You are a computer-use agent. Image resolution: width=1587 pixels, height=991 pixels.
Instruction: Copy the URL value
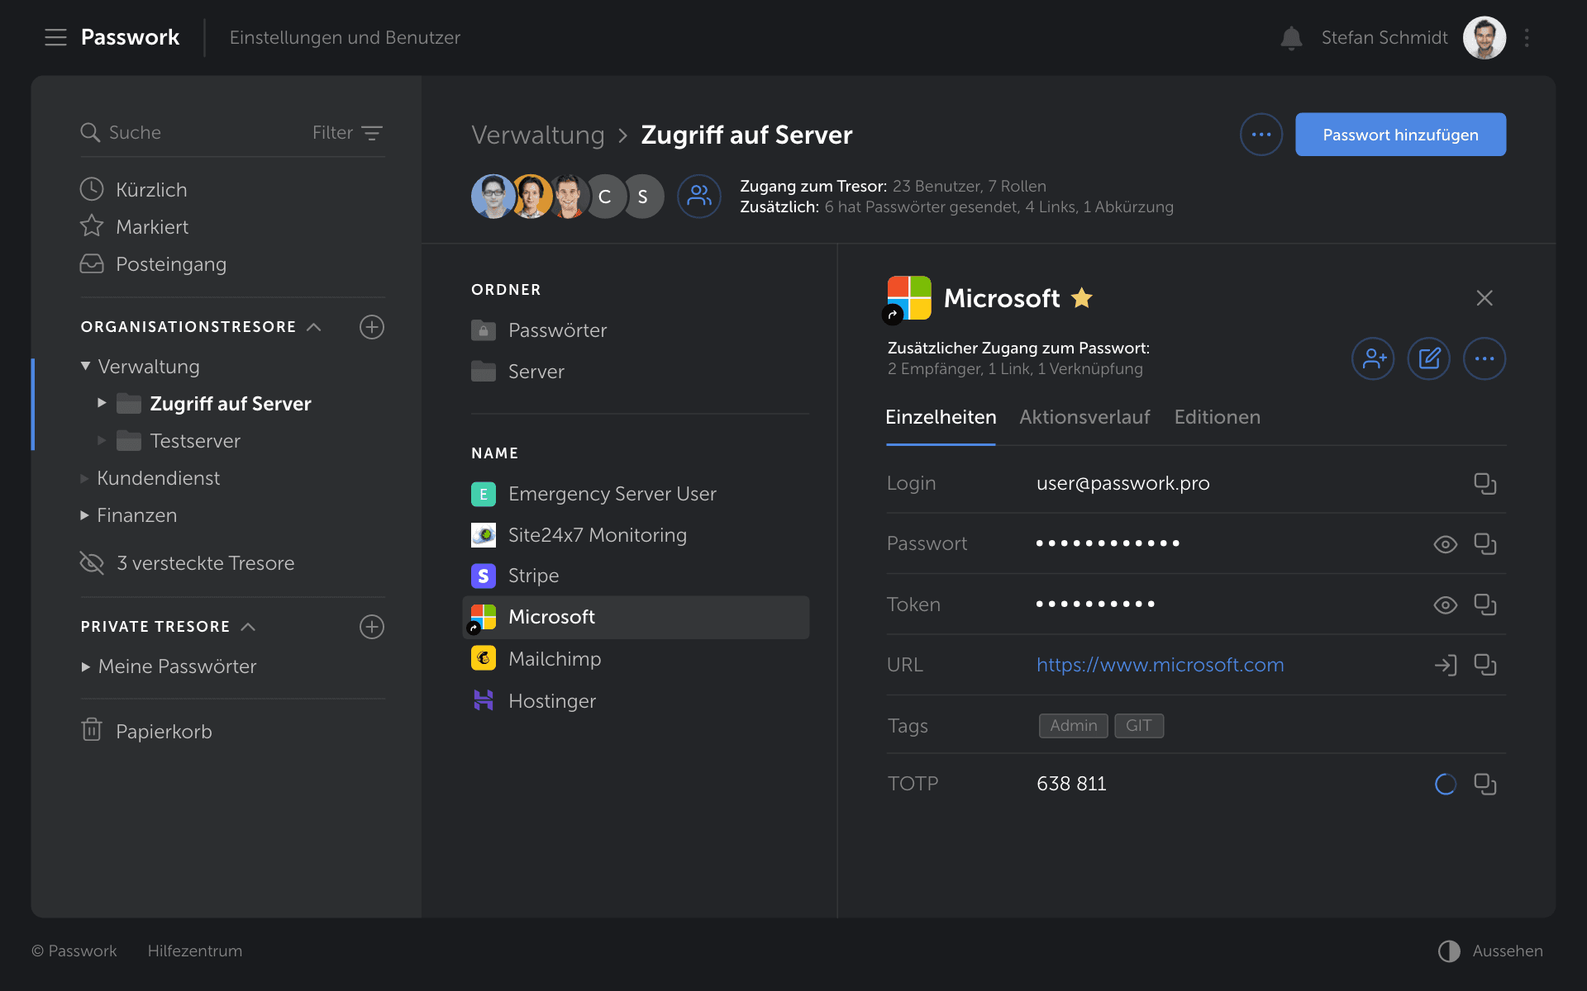tap(1485, 666)
